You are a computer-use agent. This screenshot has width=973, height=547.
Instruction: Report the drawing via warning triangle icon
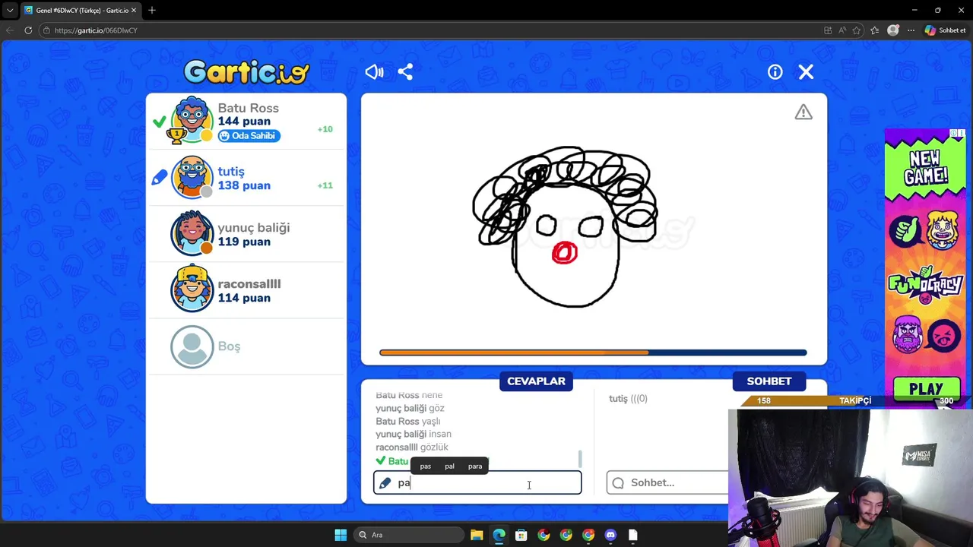(803, 112)
